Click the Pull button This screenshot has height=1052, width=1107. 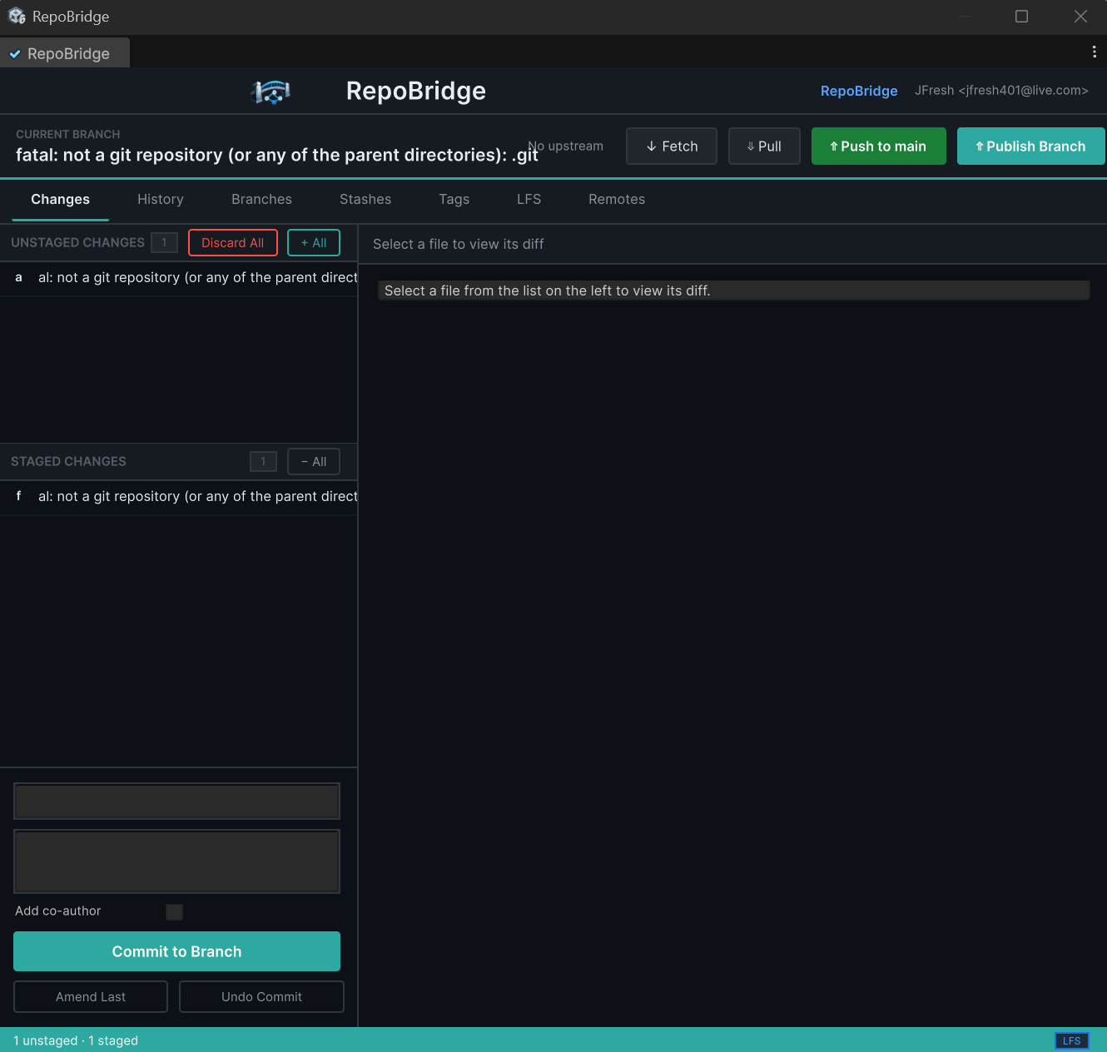point(764,146)
